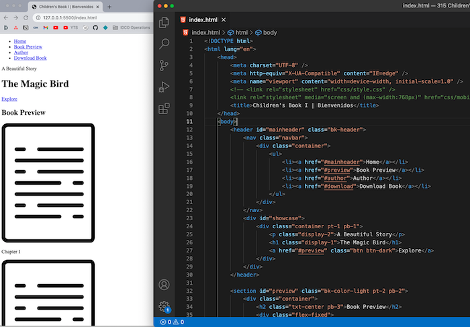Image resolution: width=470 pixels, height=327 pixels.
Task: Click the #mainheader href in code
Action: [341, 162]
